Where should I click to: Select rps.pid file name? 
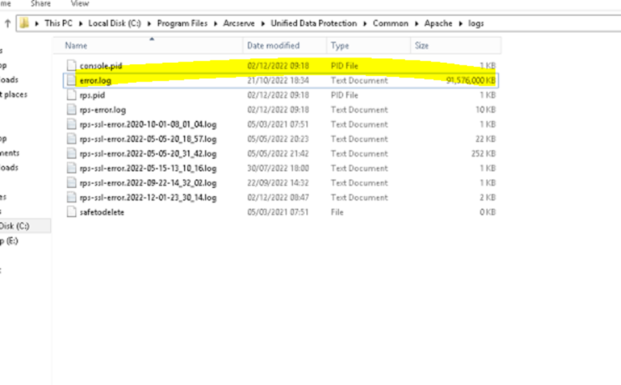tap(92, 95)
